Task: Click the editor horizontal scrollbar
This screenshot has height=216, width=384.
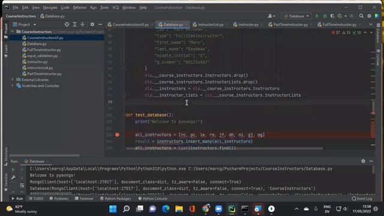Action: coord(224,148)
